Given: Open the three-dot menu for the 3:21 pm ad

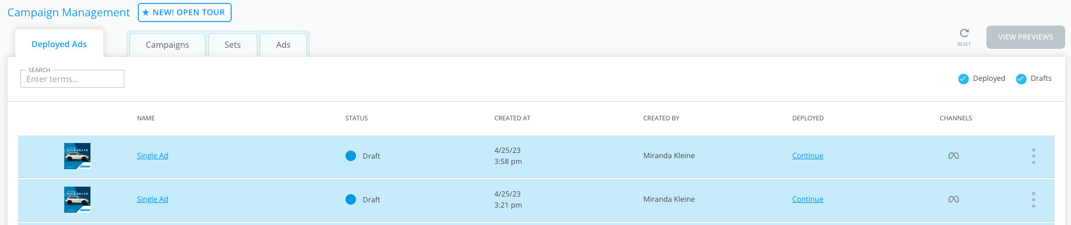Looking at the screenshot, I should coord(1033,199).
